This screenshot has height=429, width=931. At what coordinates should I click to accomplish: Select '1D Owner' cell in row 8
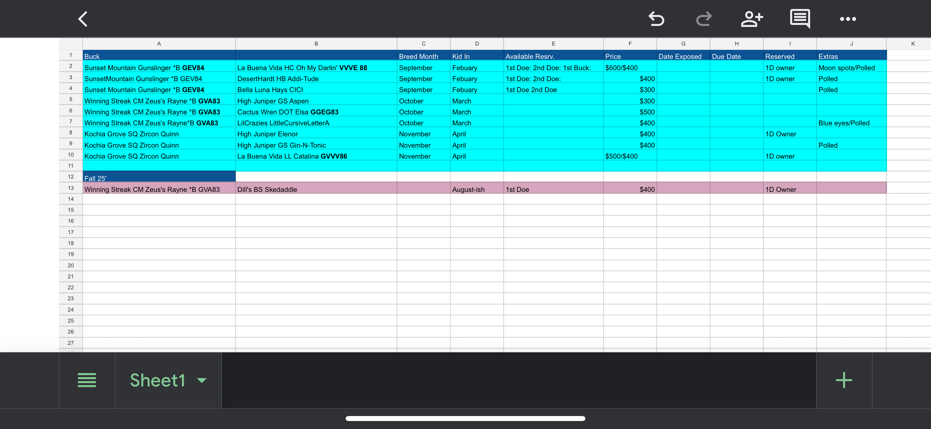click(x=790, y=133)
